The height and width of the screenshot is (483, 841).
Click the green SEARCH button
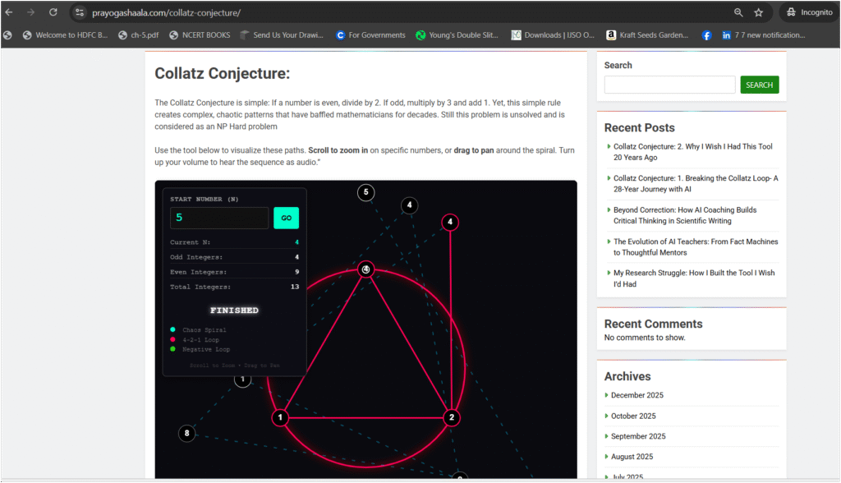[x=759, y=85]
